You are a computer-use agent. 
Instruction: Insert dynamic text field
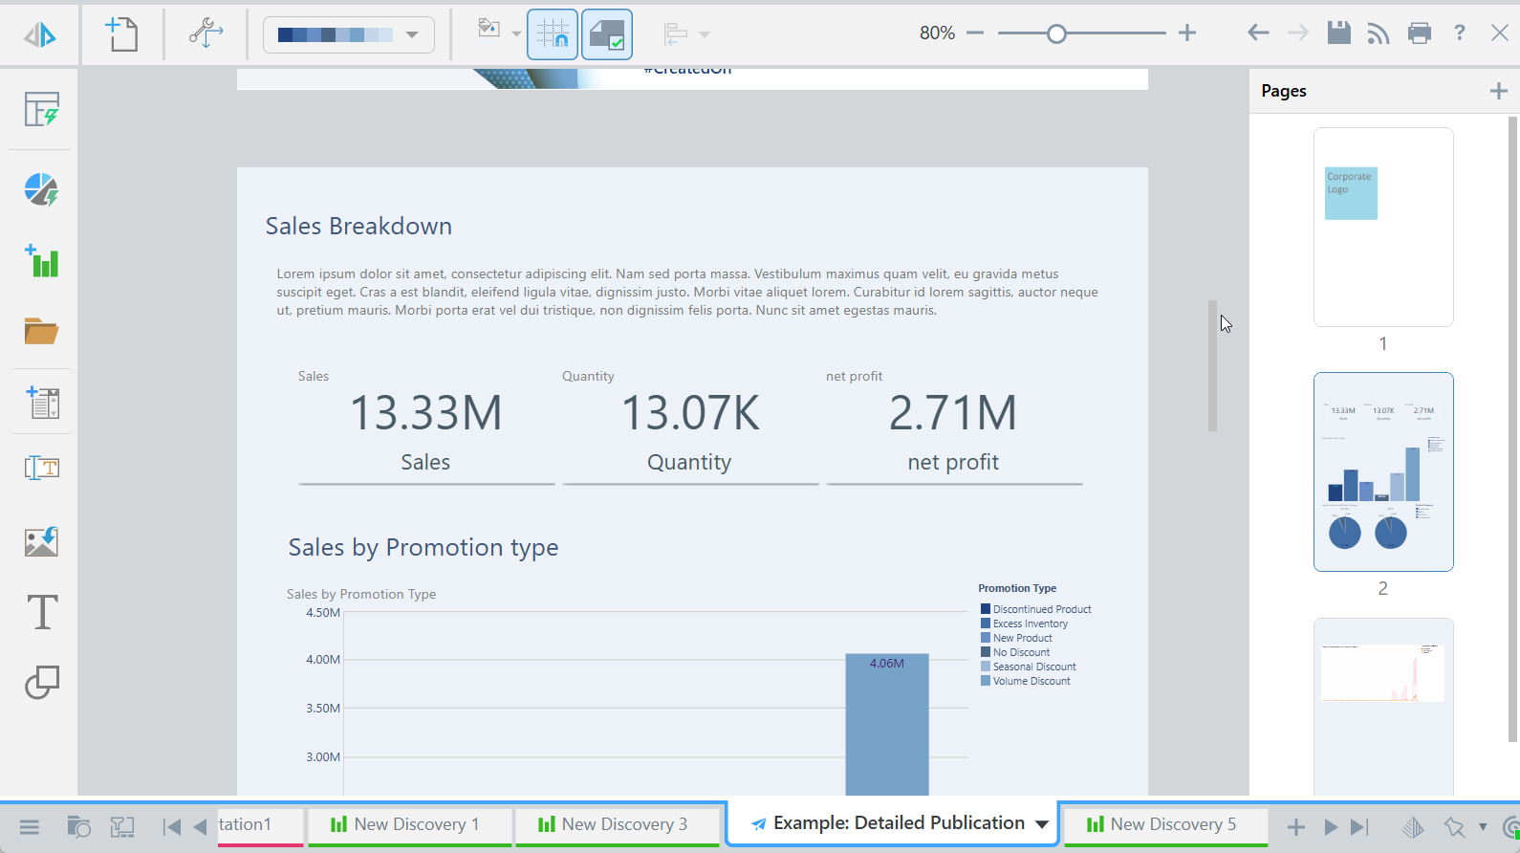point(41,468)
